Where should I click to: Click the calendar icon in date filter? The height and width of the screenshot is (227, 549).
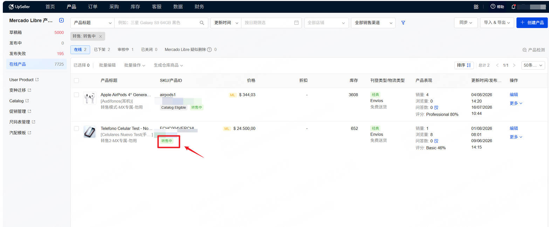pos(296,23)
